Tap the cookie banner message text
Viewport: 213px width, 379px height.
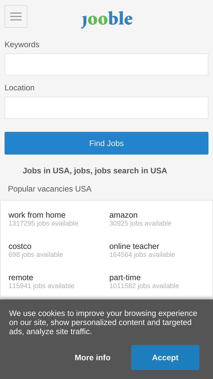(103, 322)
